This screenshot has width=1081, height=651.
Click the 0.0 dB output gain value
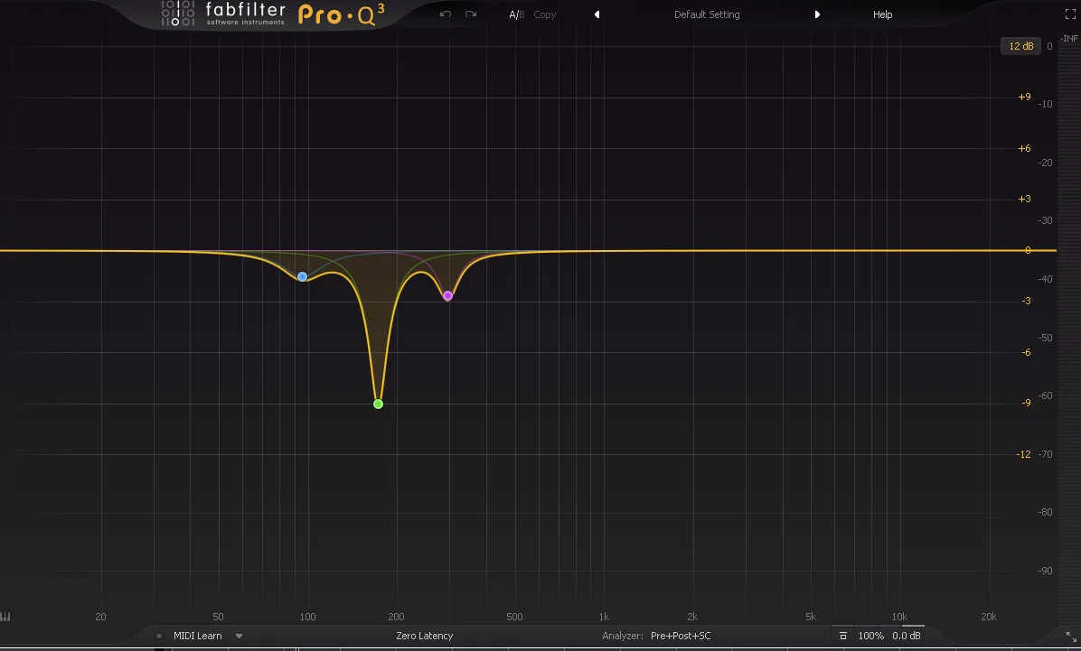point(907,636)
